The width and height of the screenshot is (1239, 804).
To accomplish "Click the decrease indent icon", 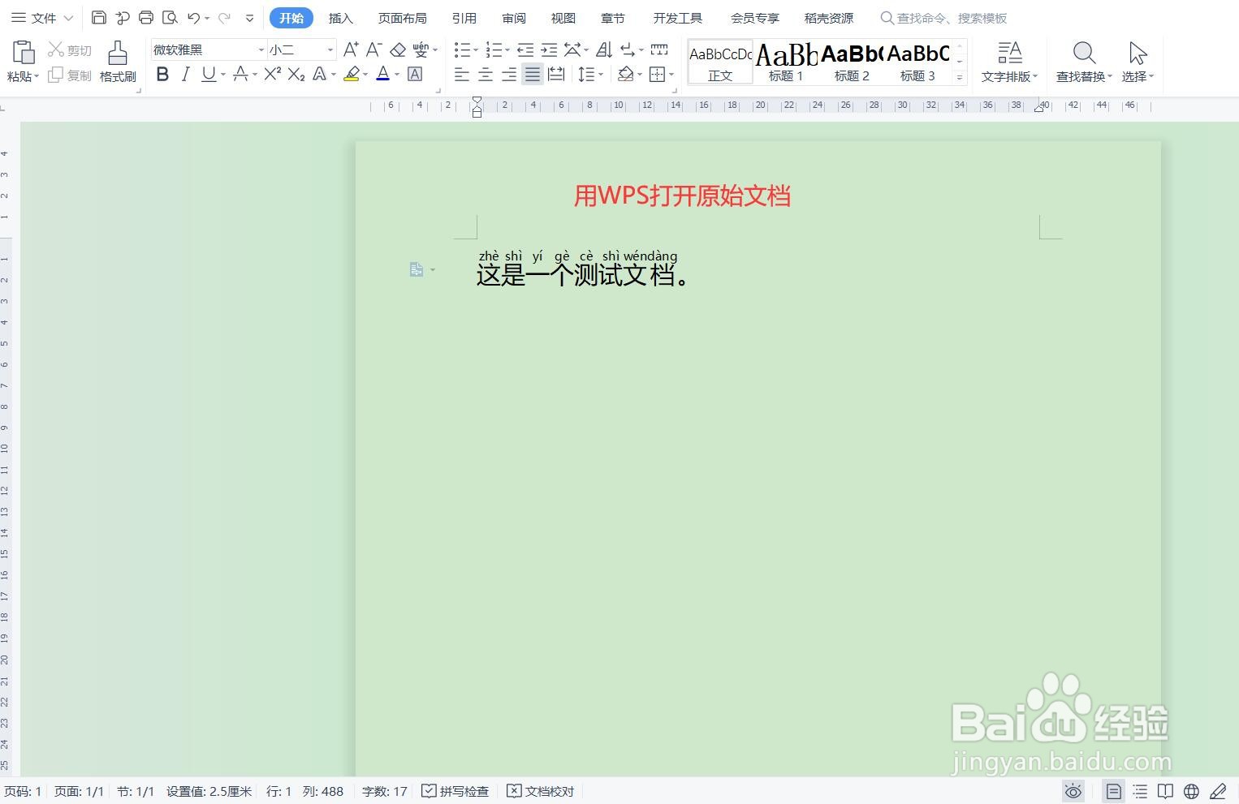I will tap(525, 49).
